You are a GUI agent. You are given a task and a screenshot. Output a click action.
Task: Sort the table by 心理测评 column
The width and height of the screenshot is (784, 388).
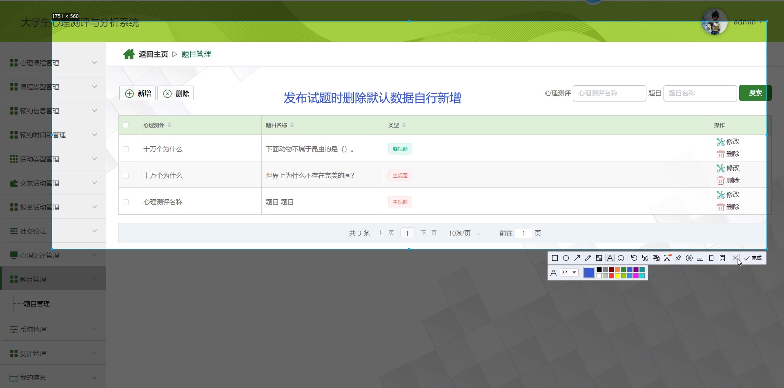(x=169, y=125)
